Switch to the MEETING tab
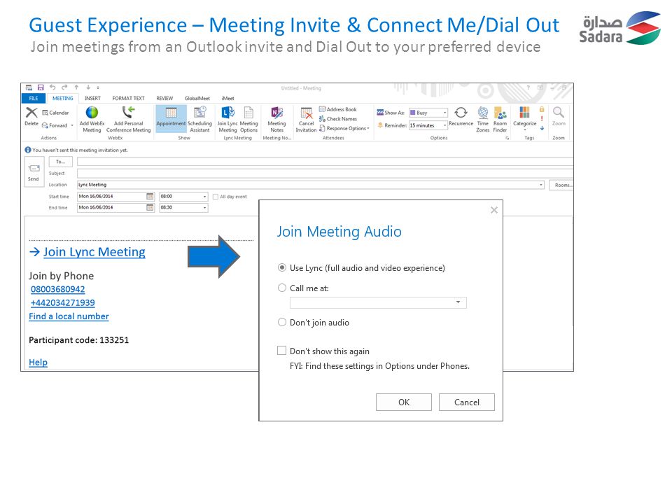Viewport: 672px width, 504px height. [62, 98]
